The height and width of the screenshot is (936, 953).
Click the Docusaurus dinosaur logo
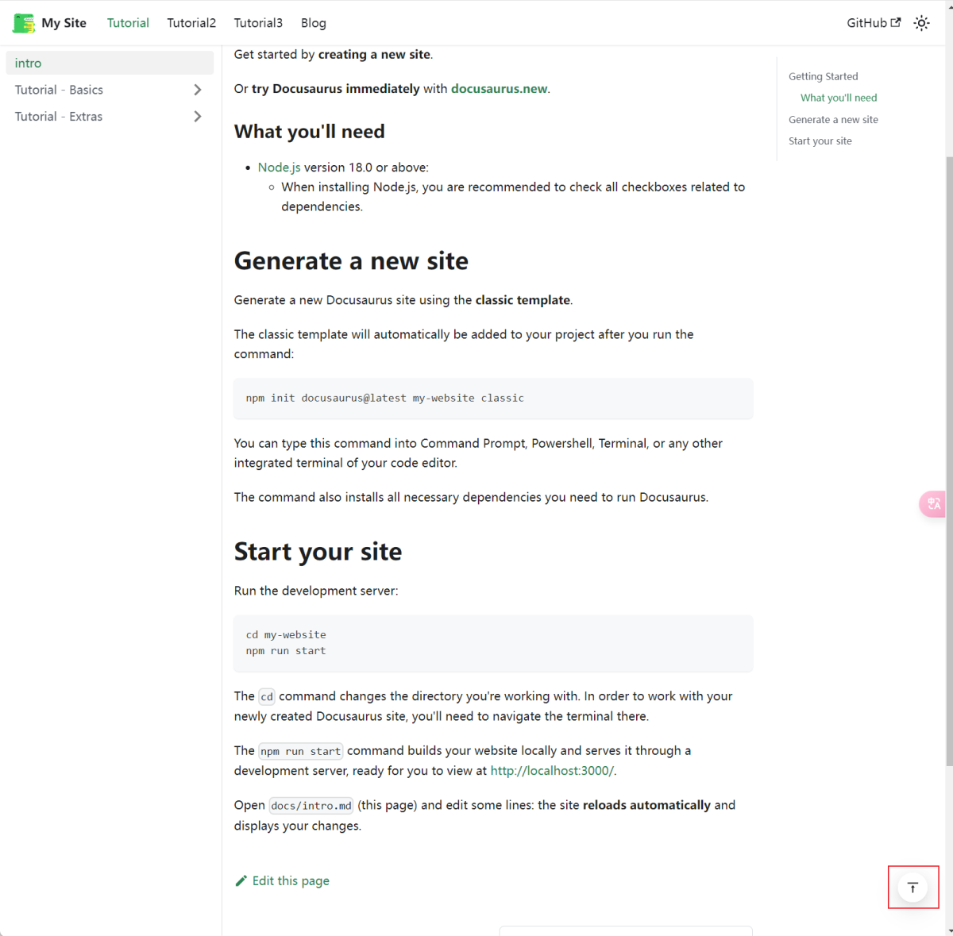(24, 23)
